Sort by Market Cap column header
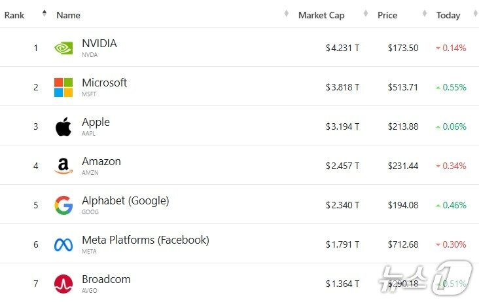 pyautogui.click(x=321, y=15)
